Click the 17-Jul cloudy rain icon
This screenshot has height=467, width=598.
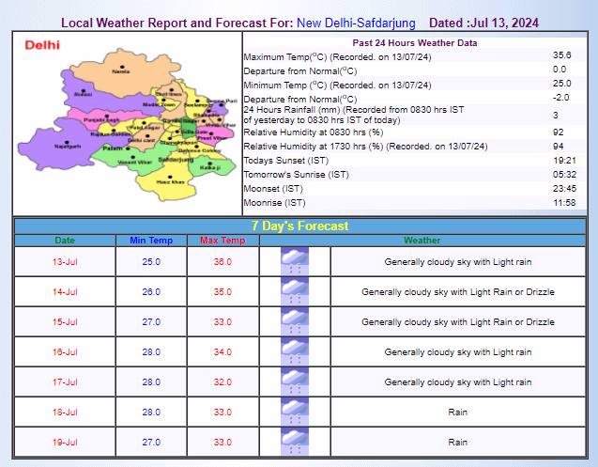pyautogui.click(x=295, y=381)
